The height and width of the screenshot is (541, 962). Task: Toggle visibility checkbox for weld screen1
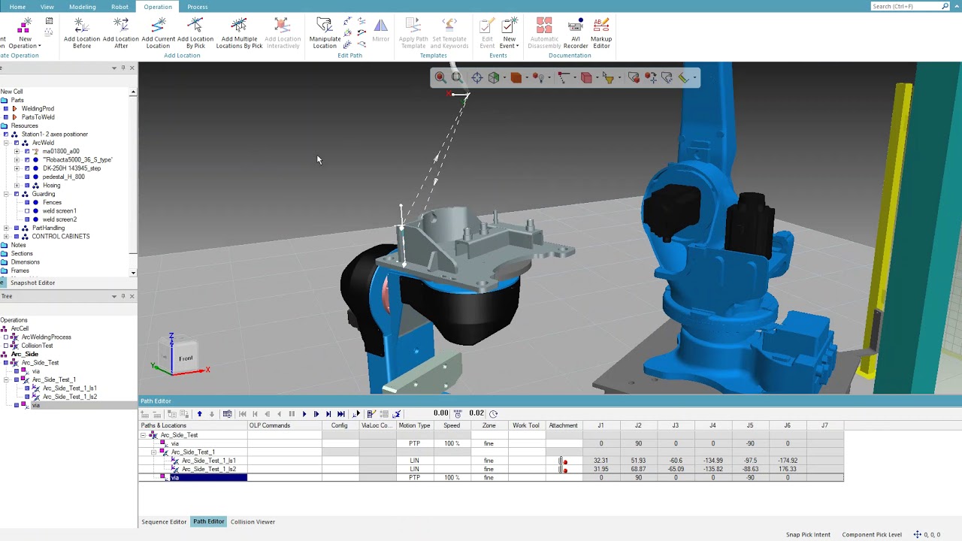point(27,211)
